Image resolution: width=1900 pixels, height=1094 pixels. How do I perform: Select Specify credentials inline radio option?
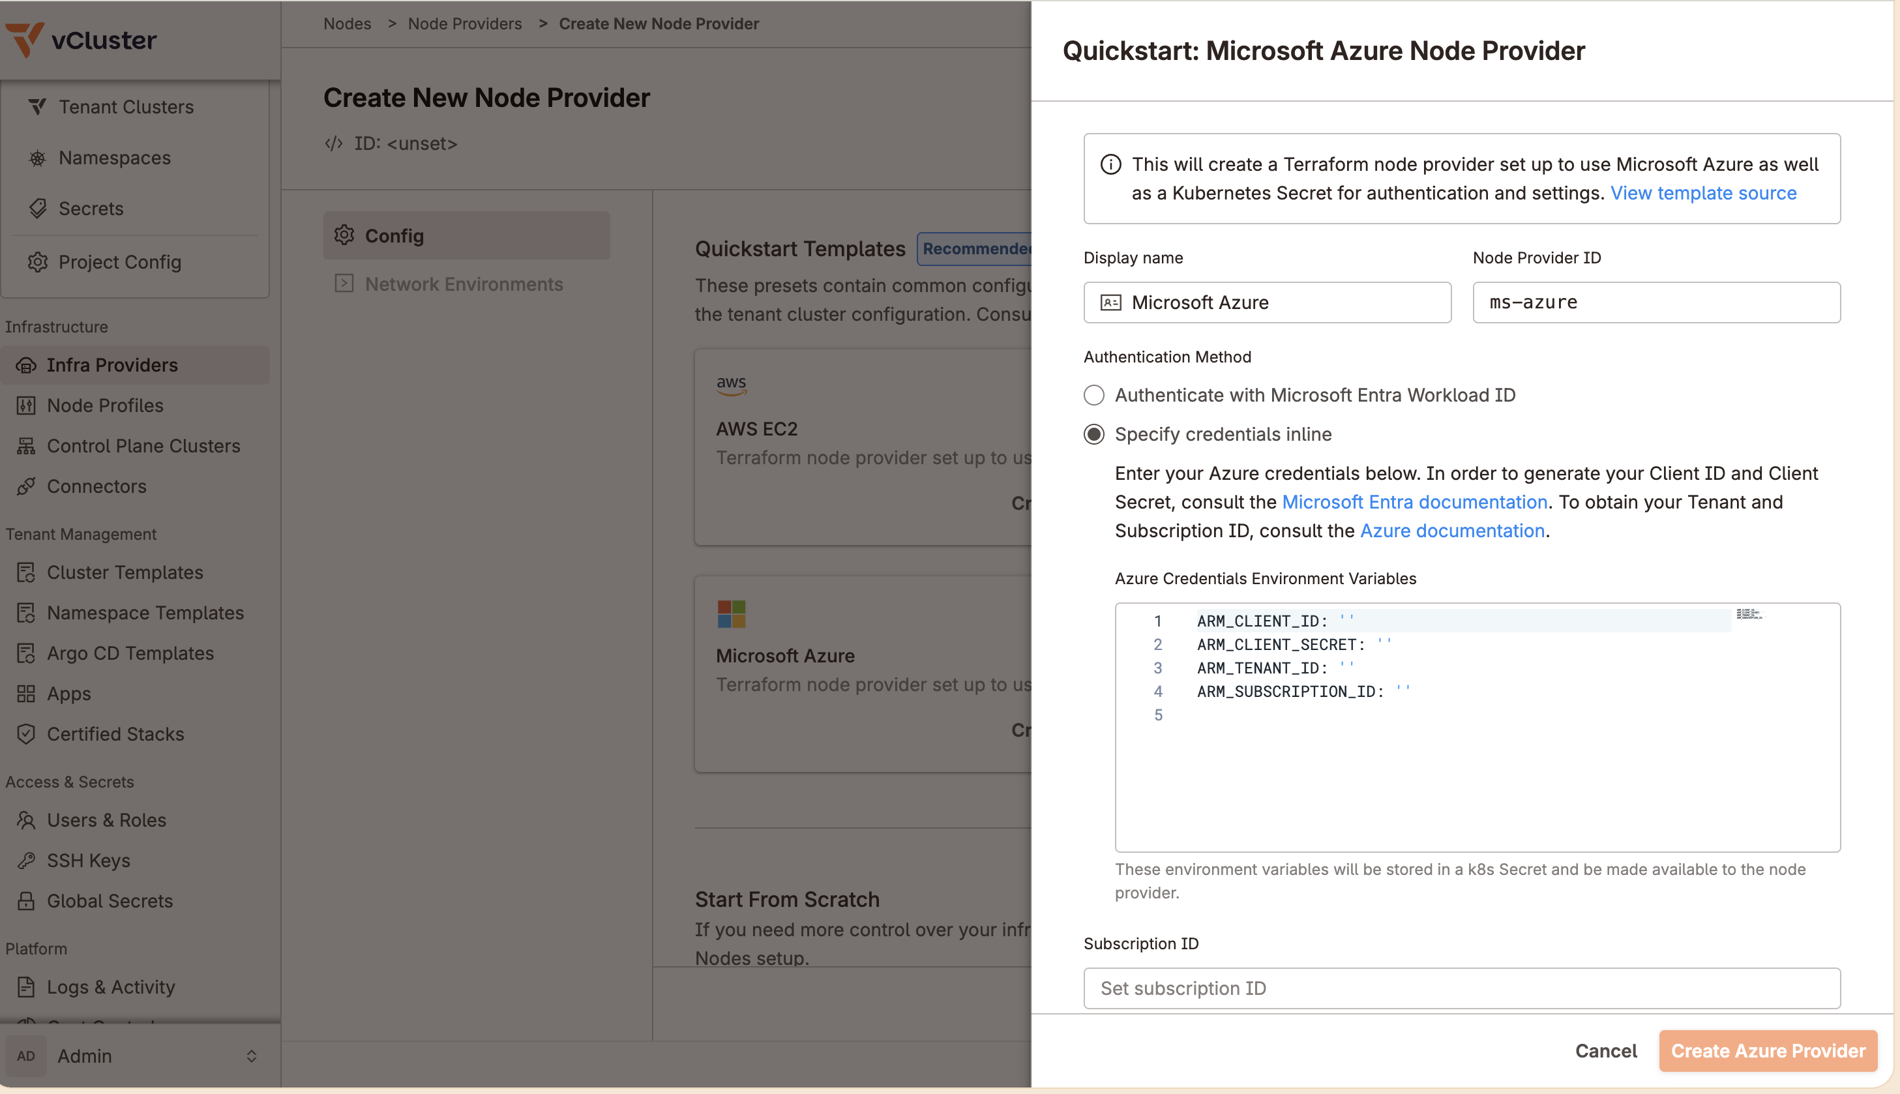click(x=1094, y=434)
